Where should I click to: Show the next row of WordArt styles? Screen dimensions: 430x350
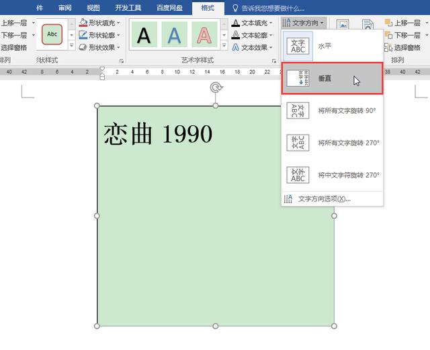tap(224, 35)
